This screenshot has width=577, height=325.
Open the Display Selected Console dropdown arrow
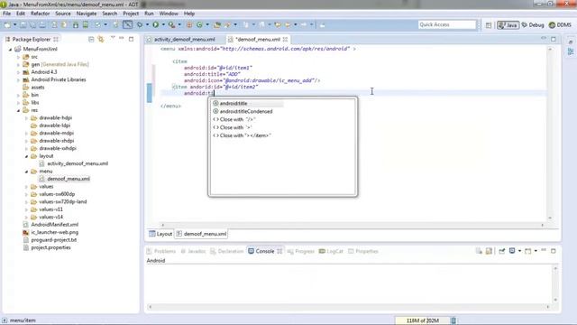(x=519, y=251)
